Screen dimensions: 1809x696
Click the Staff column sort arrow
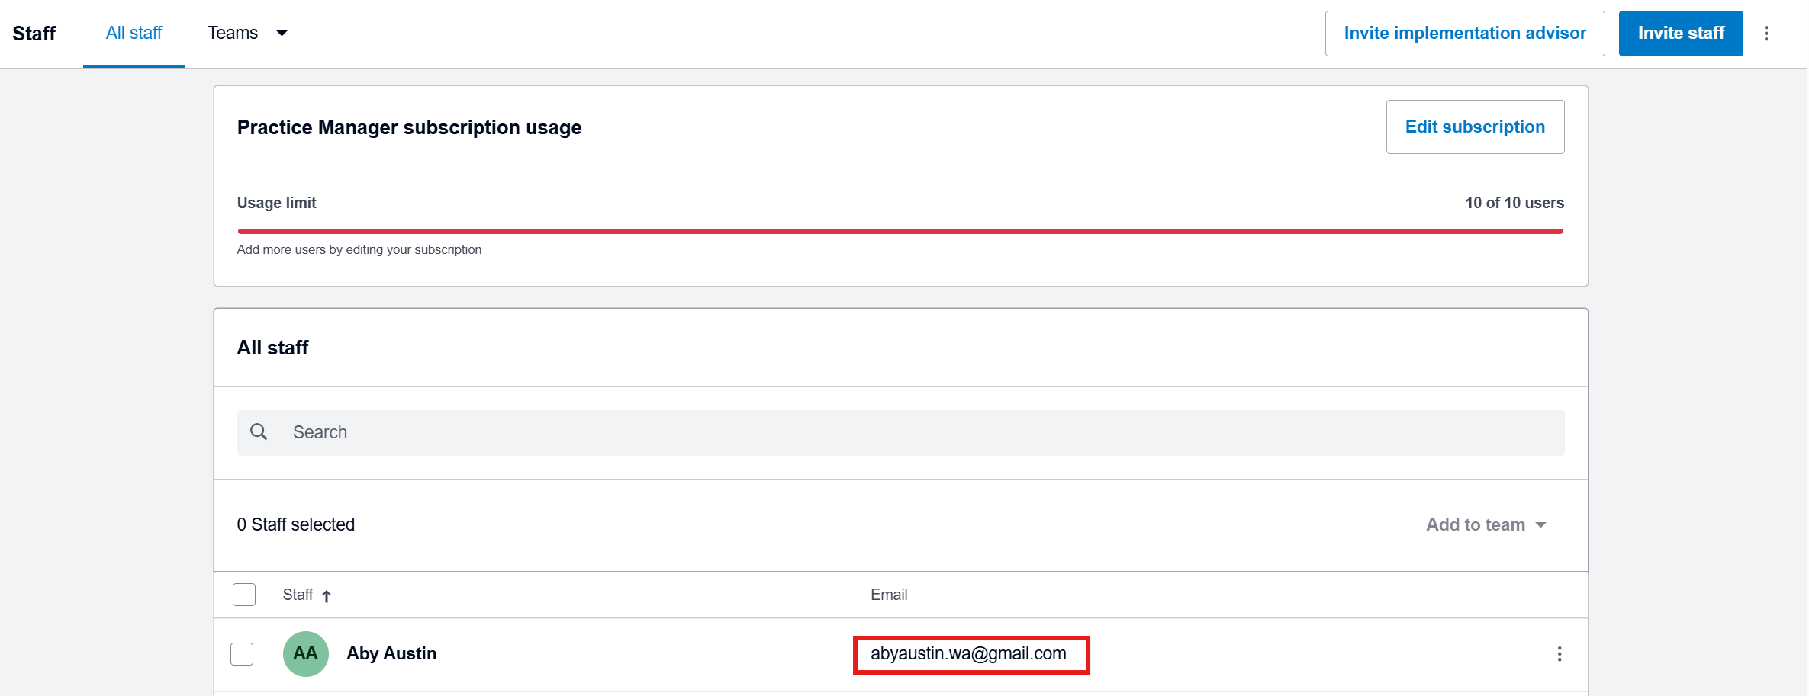tap(327, 596)
